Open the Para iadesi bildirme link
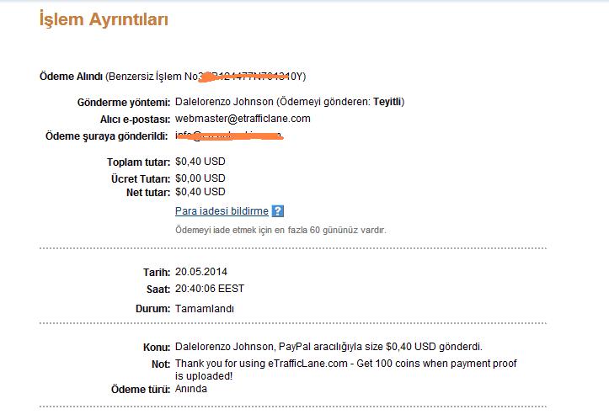This screenshot has width=609, height=420. 222,211
